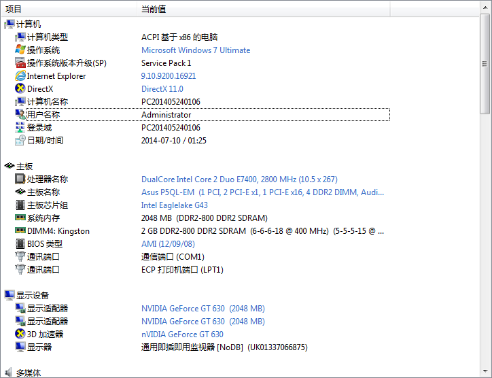Click the scrollbar down arrow
This screenshot has height=378, width=492.
click(x=485, y=371)
